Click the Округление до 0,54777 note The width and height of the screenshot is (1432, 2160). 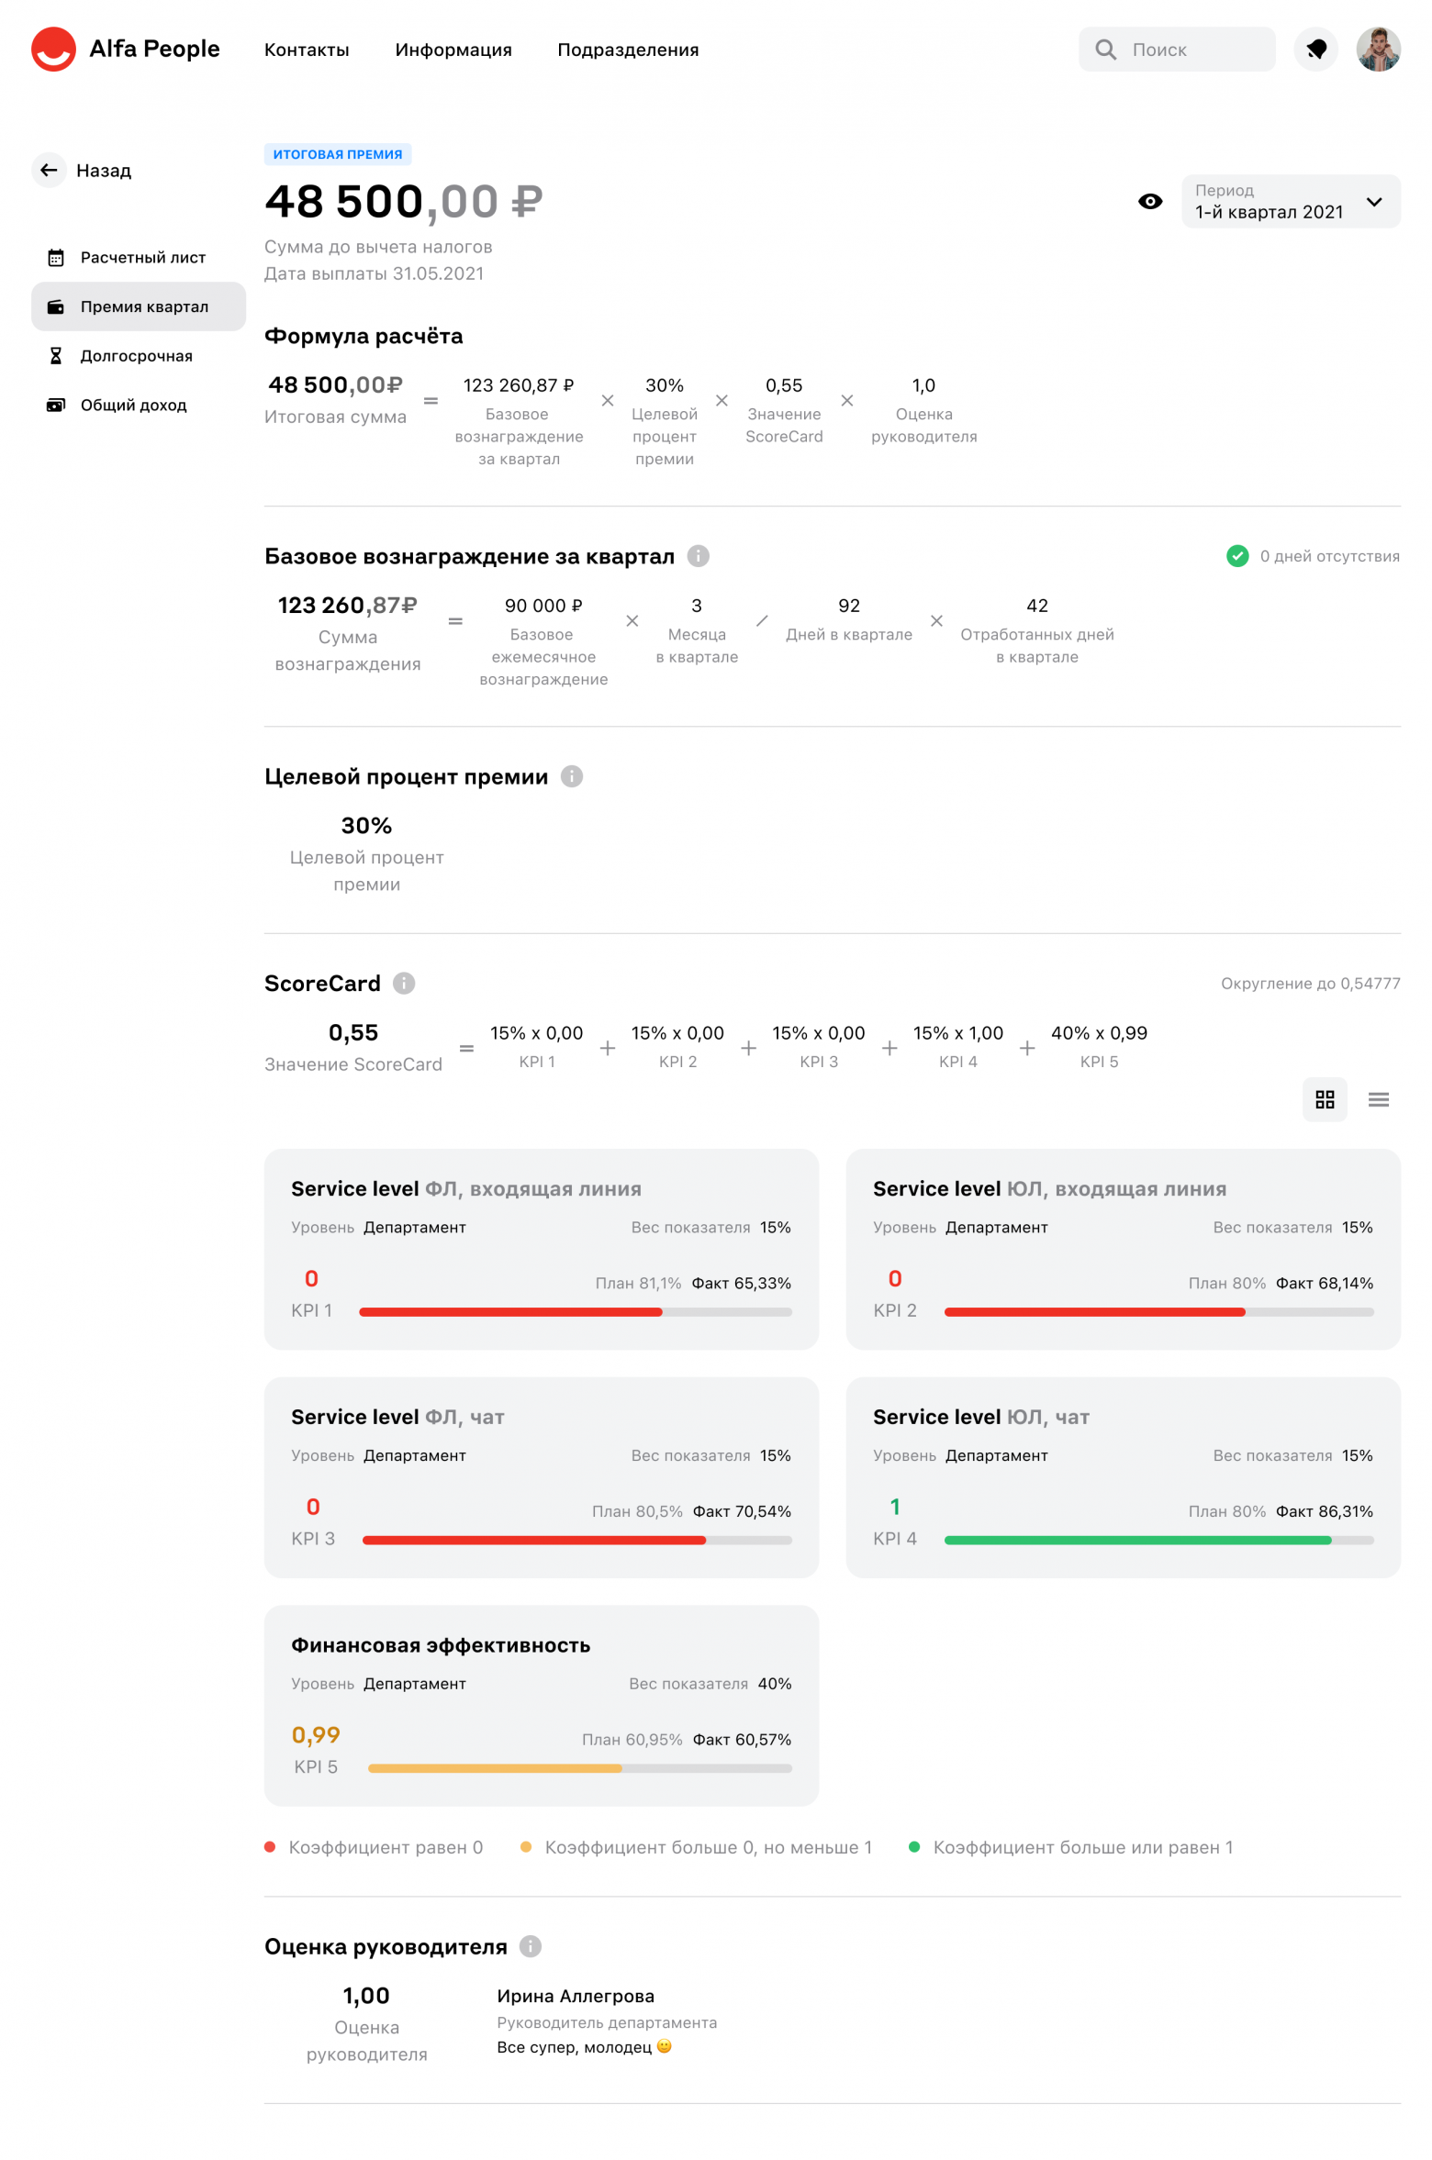[x=1310, y=984]
